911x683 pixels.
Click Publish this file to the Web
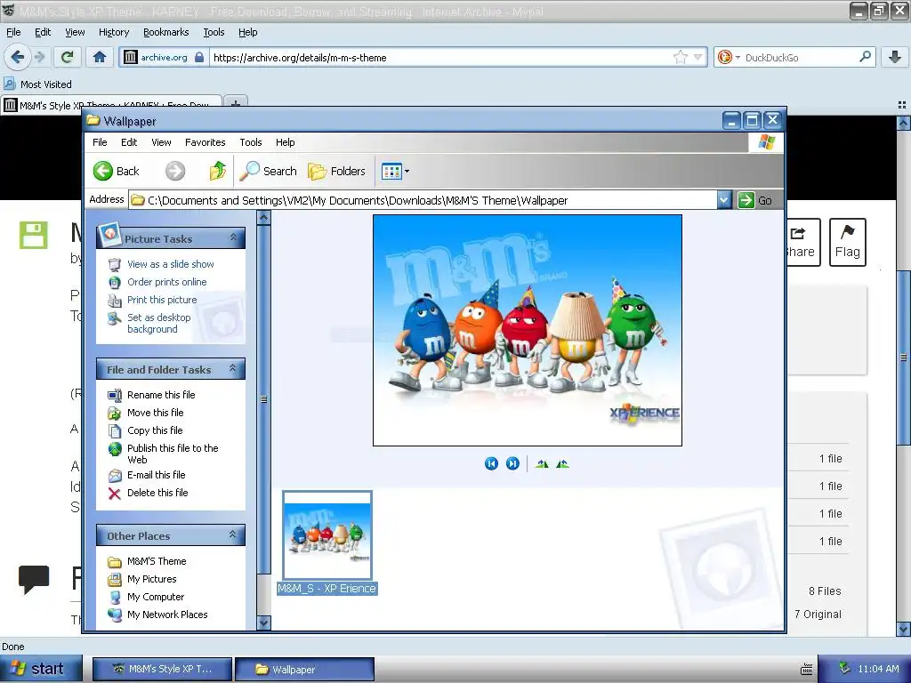pos(173,454)
